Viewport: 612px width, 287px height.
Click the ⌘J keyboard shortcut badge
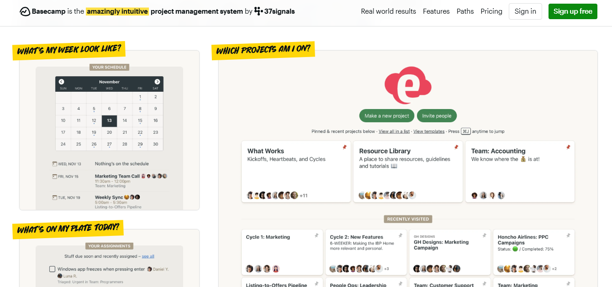466,131
